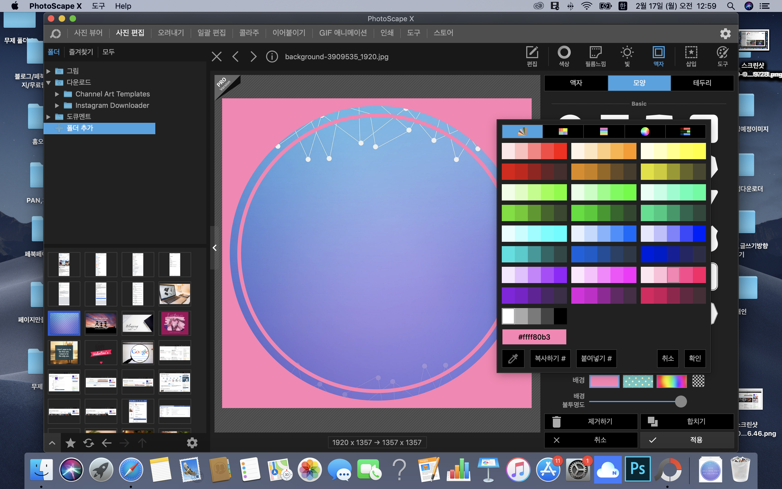This screenshot has height=489, width=782.
Task: Collapse the 다운로드 folder
Action: click(x=49, y=83)
